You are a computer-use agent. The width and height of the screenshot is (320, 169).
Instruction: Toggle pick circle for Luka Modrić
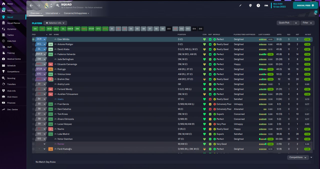(33, 134)
